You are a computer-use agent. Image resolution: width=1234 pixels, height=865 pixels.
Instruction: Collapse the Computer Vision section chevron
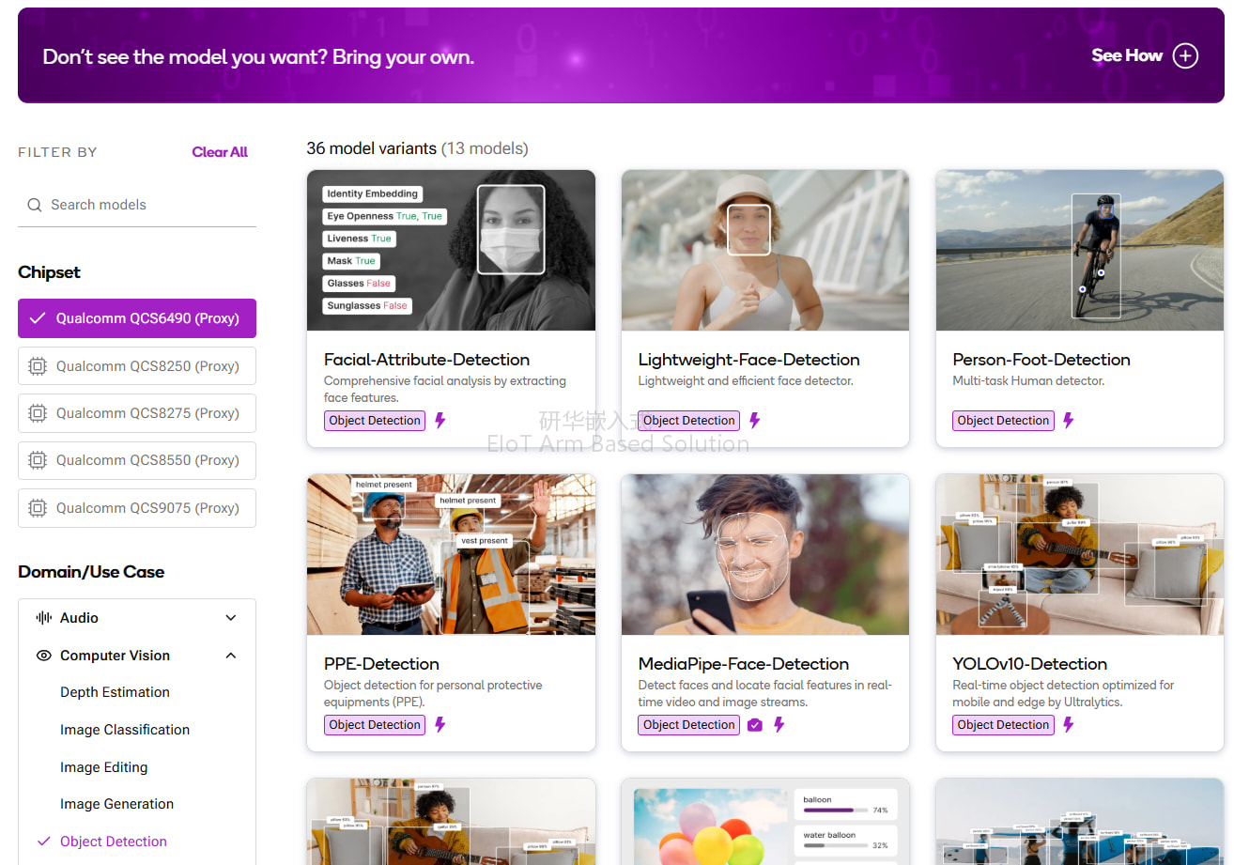tap(231, 656)
